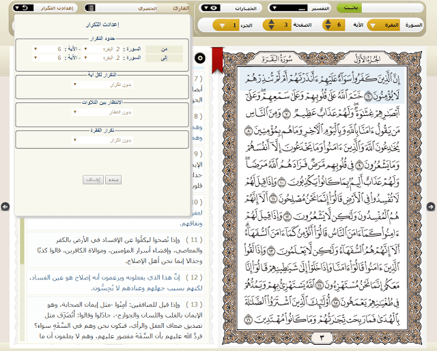Open the الجزء dropdown showing 1

[x=226, y=25]
